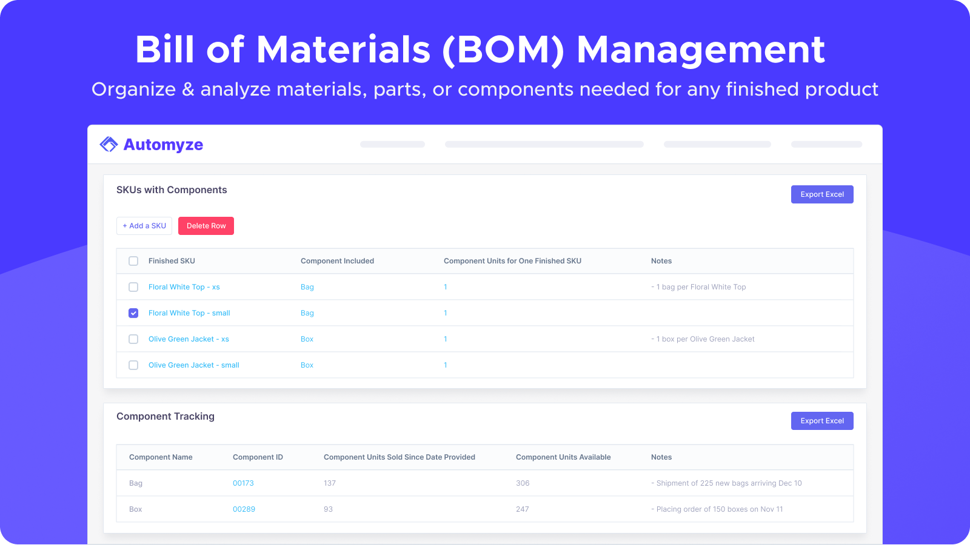Open the Floral White Top - xs SKU link
This screenshot has height=545, width=970.
click(184, 286)
